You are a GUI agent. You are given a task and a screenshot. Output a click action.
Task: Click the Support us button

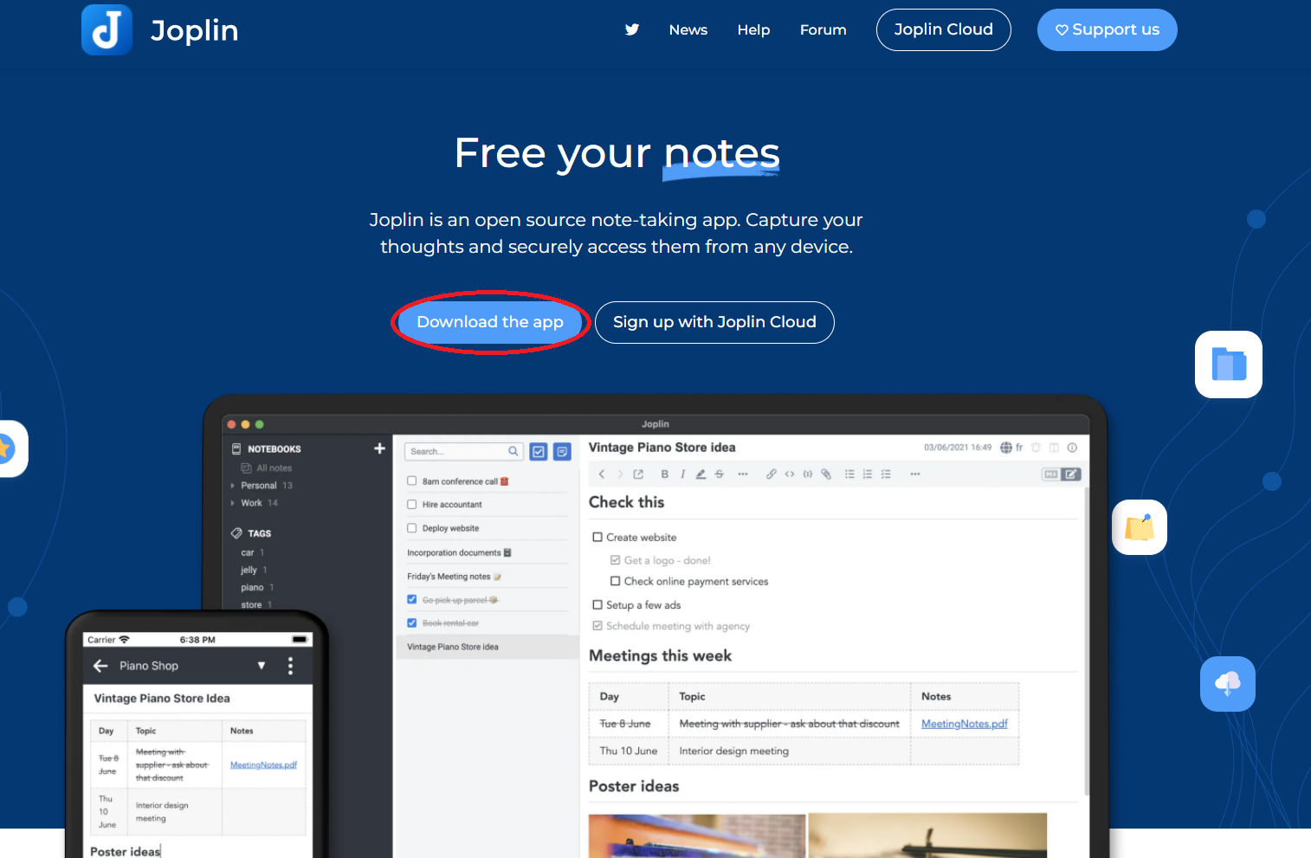pyautogui.click(x=1108, y=29)
